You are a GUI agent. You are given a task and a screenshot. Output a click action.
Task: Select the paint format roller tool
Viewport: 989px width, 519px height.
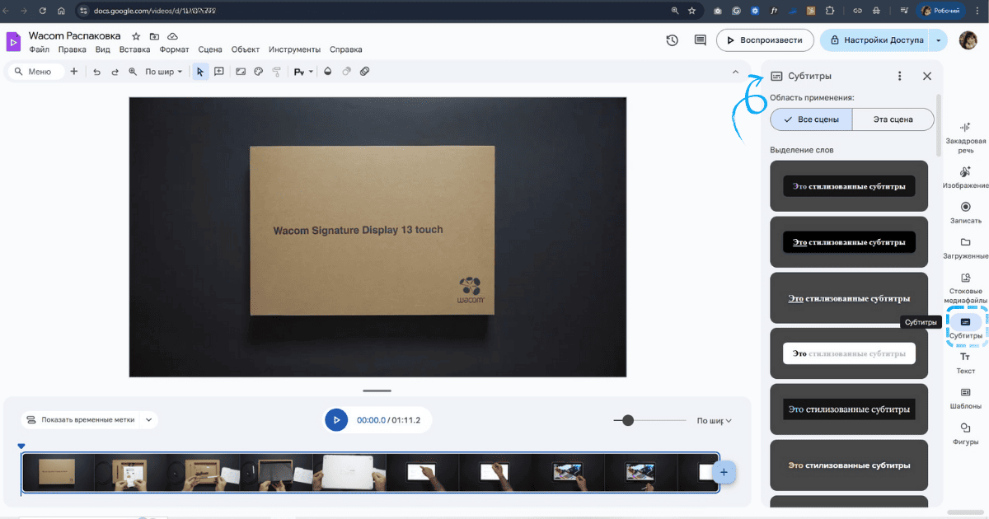tap(279, 72)
